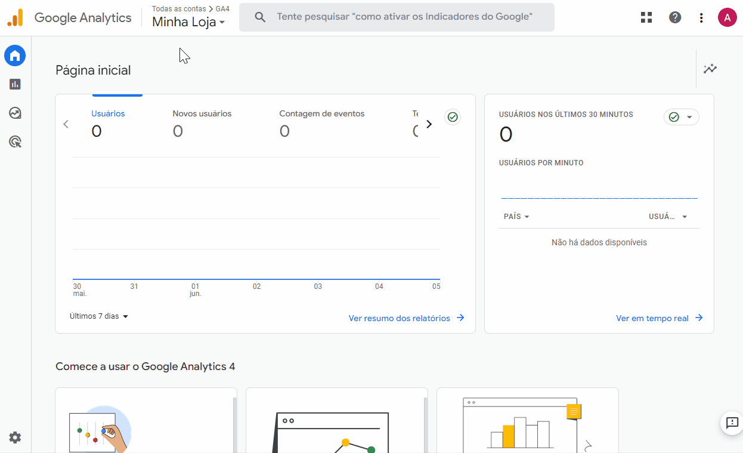Click "USUÁRIOS POR MINUTO" label
Viewport: 743px width, 453px height.
(541, 163)
